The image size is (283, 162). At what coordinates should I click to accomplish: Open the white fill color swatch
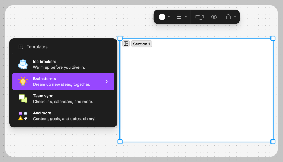[x=162, y=17]
